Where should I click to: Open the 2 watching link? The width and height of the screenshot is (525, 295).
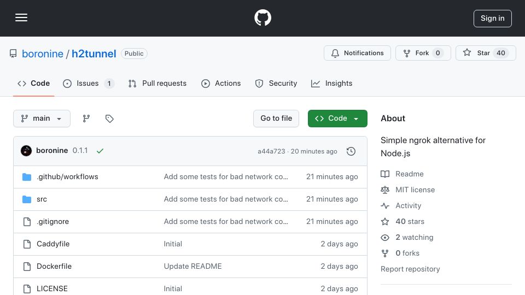tap(407, 238)
